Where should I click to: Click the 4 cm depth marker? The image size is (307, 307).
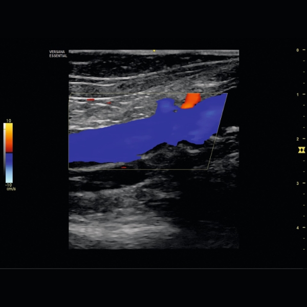click(297, 227)
